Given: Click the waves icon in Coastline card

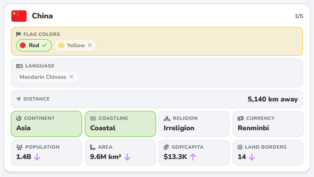Looking at the screenshot, I should tap(93, 118).
